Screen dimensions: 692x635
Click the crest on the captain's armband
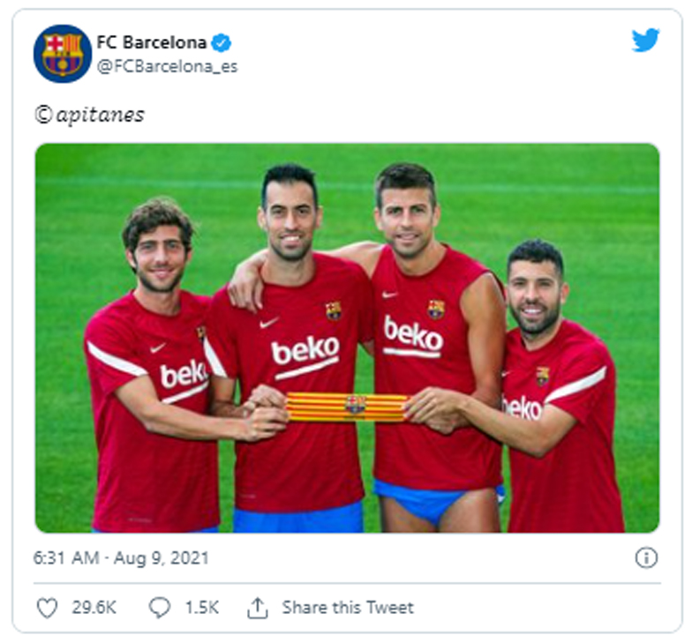pyautogui.click(x=355, y=406)
